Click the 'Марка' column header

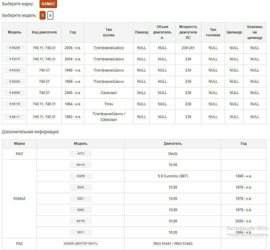[x=19, y=144]
